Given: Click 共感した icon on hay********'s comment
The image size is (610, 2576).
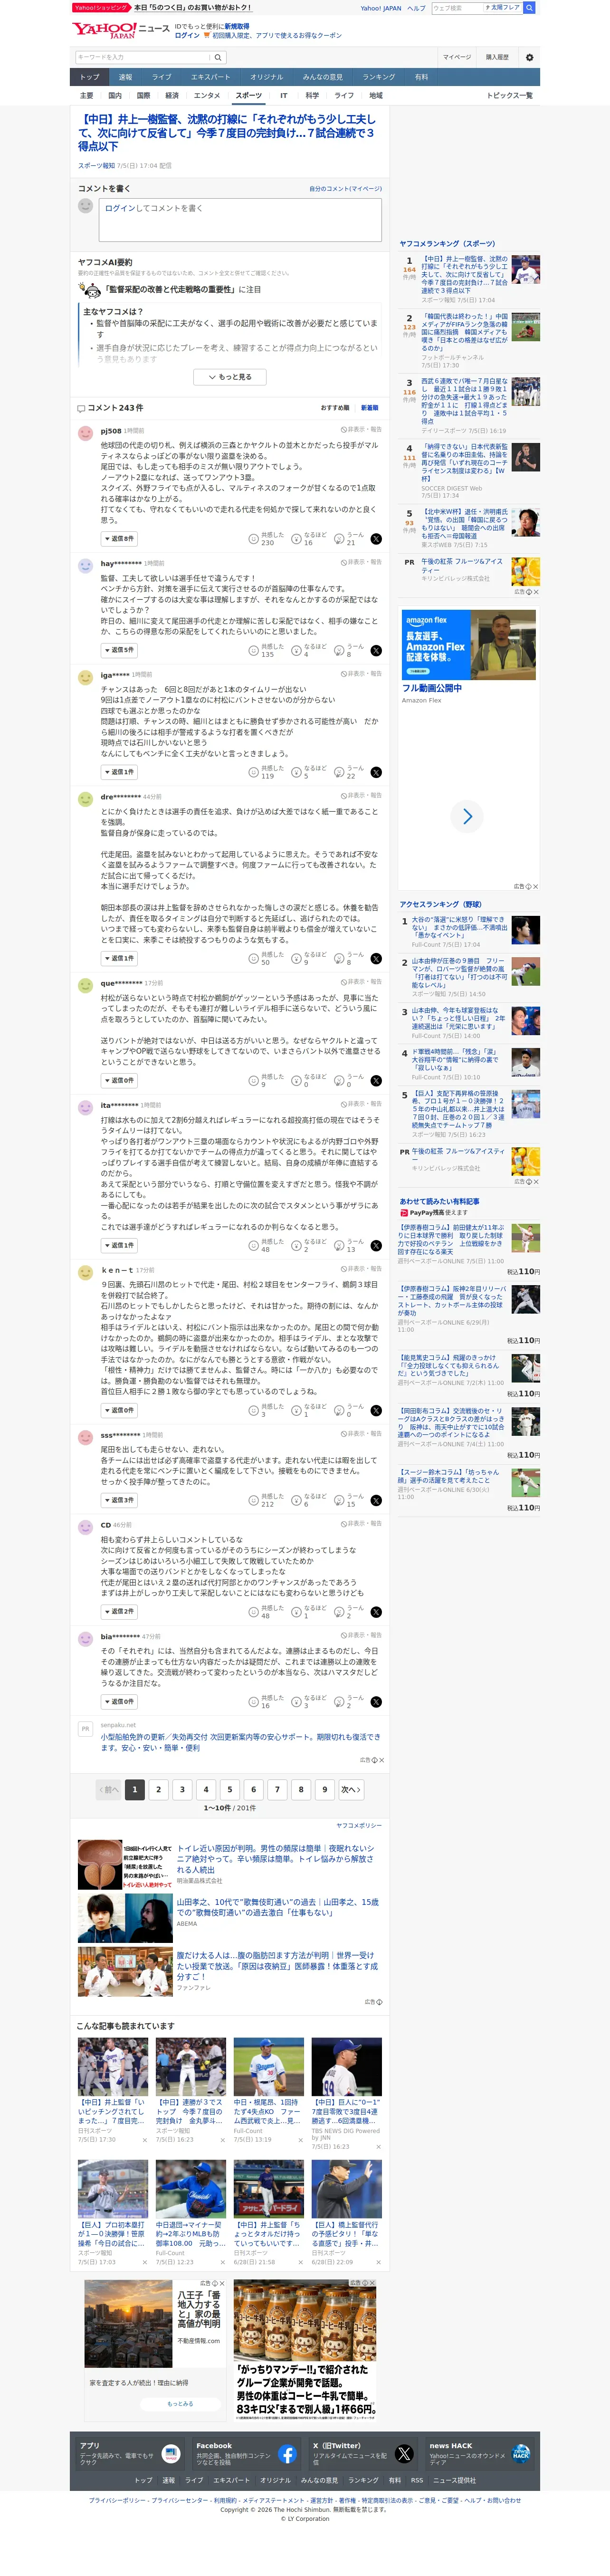Looking at the screenshot, I should (254, 650).
